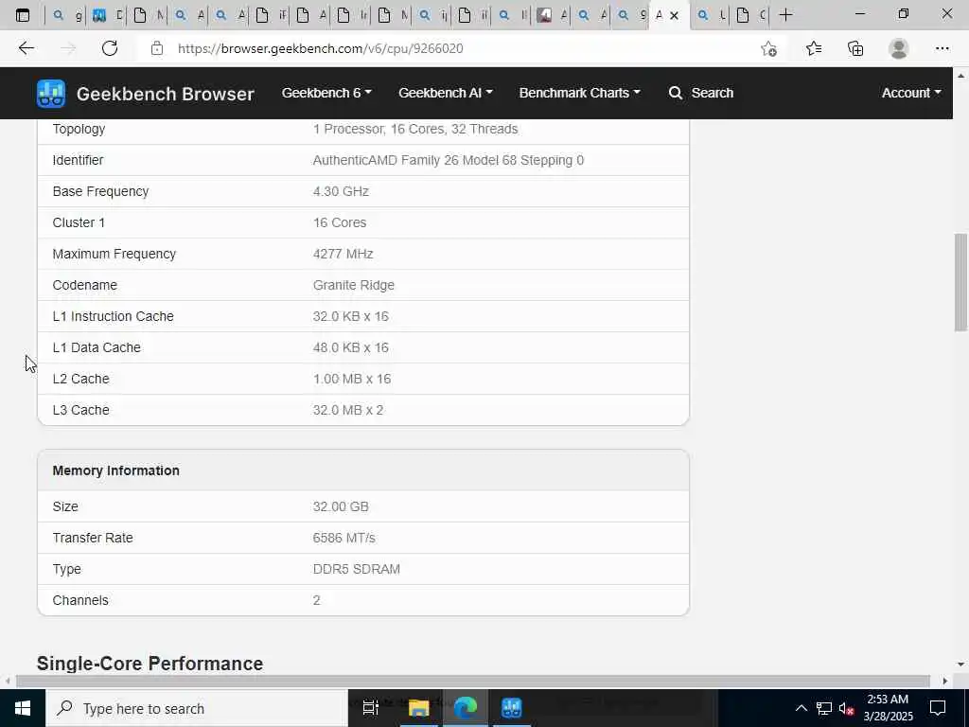Open Geekbench app in taskbar
Screen dimensions: 969x727
(512, 708)
